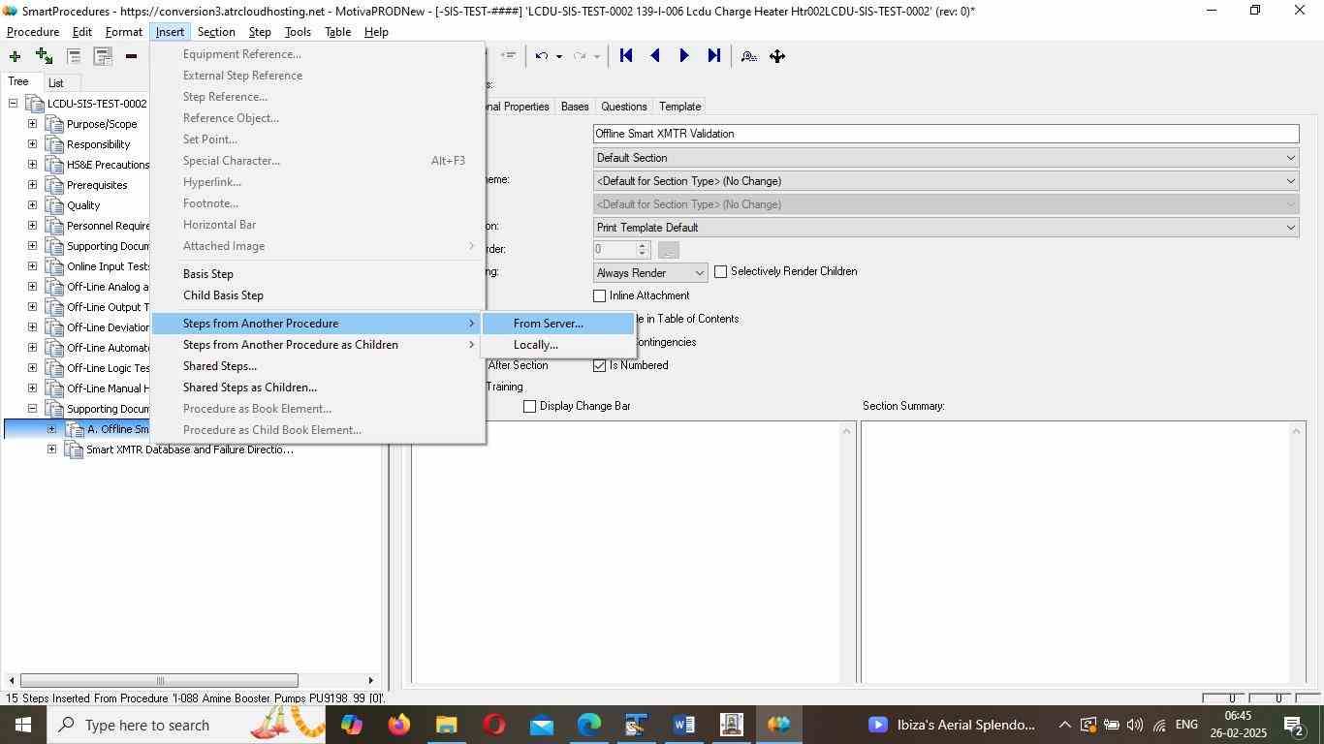Select Smart XMTR Database and Failure Directio tree item

(x=189, y=449)
